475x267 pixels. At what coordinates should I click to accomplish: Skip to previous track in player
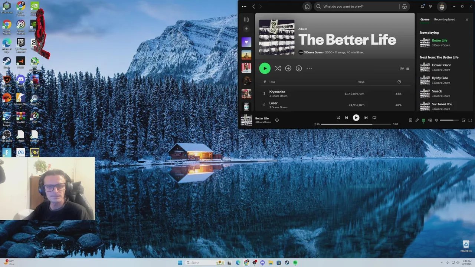346,118
